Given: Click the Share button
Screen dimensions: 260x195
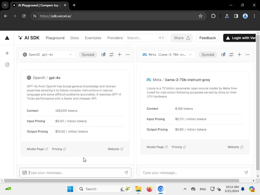Looking at the screenshot, I should pyautogui.click(x=182, y=38).
